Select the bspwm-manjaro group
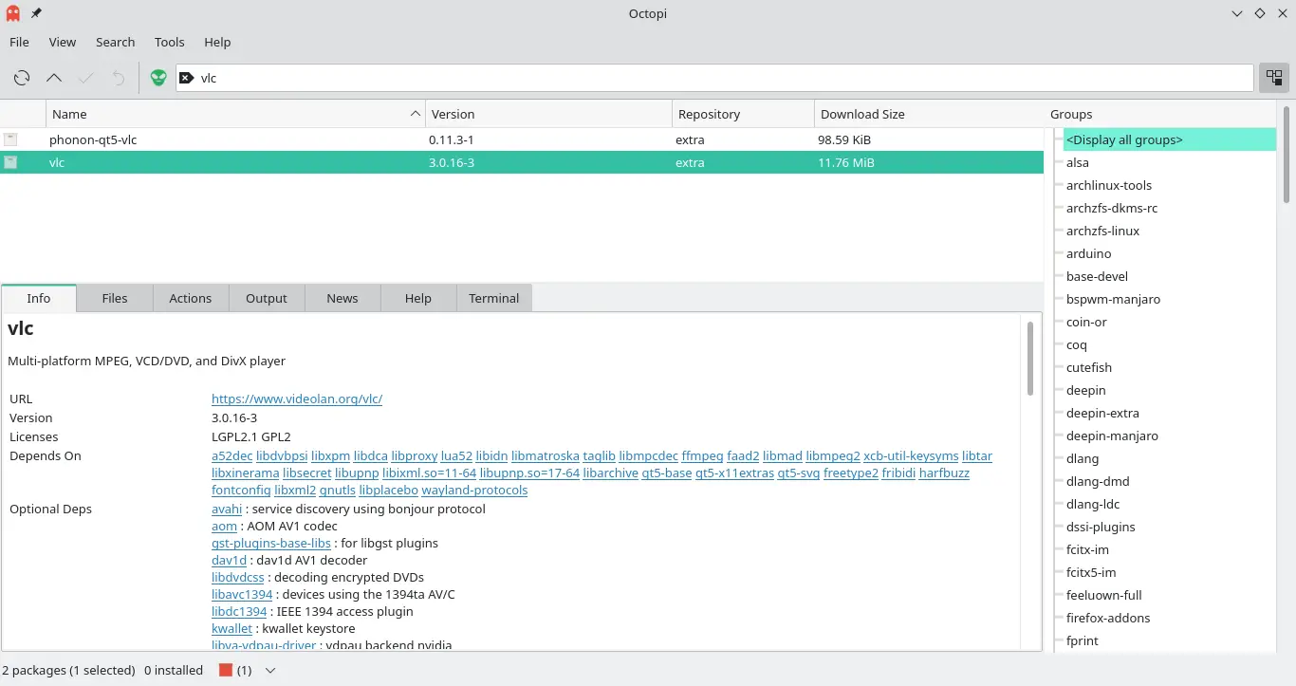This screenshot has height=686, width=1296. pyautogui.click(x=1114, y=299)
